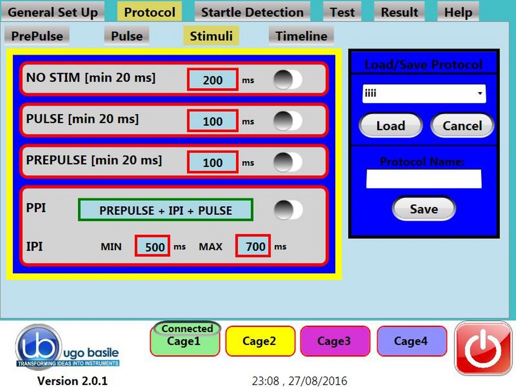Click the Ugo Basile logo

click(68, 347)
